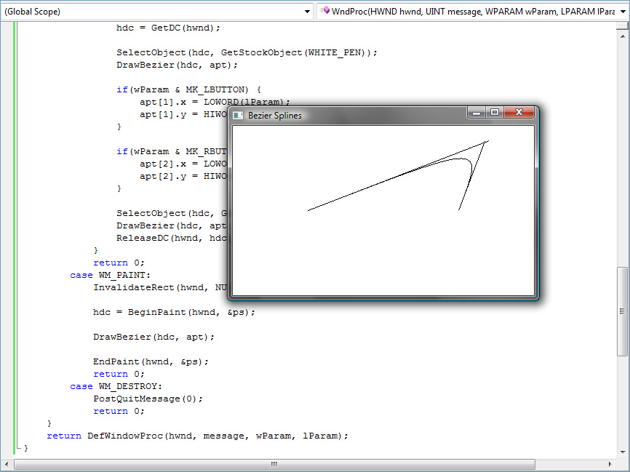Maximize the Bezier Splines window

pos(495,113)
